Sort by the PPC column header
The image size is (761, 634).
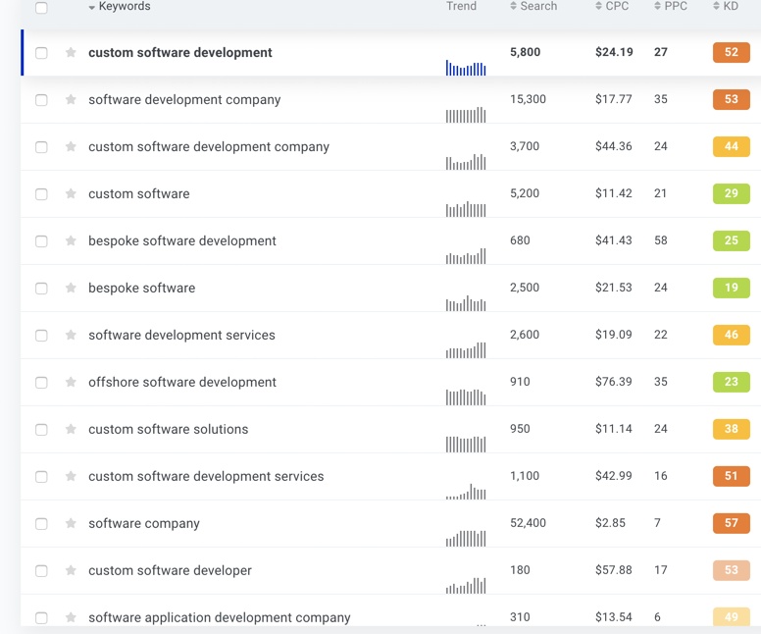pos(675,7)
